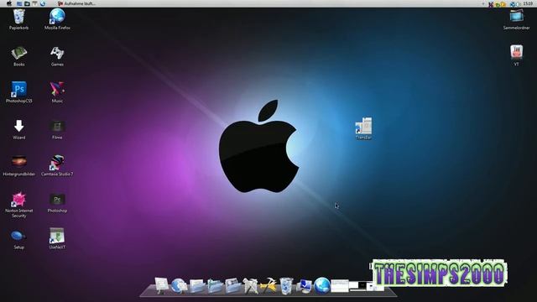Open the blue monitor icon in the dock
This screenshot has width=537, height=302.
(304, 286)
